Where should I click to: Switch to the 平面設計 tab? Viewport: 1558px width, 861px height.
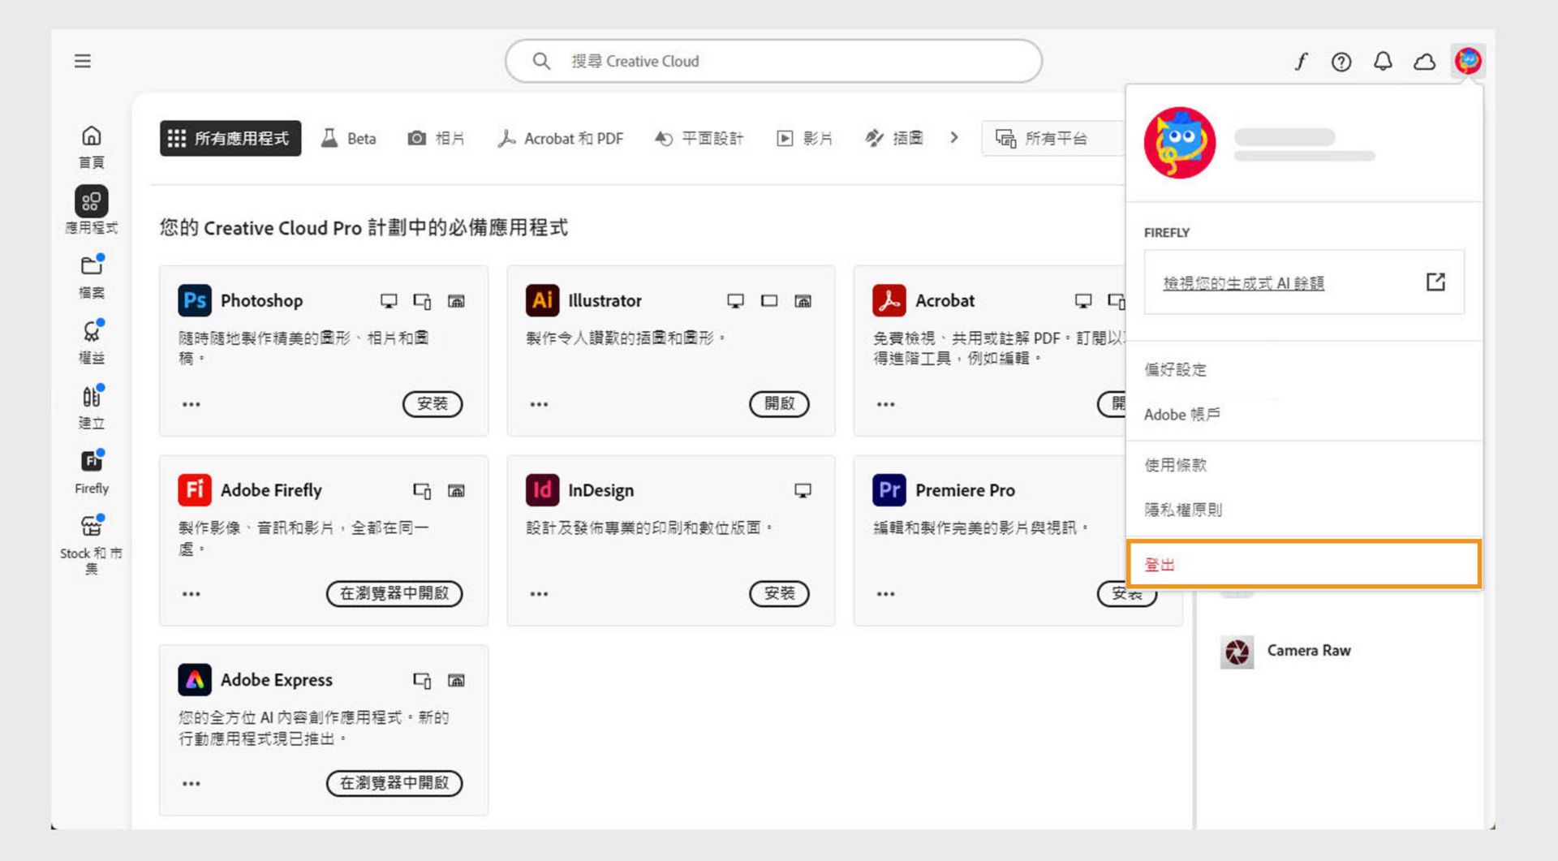coord(699,138)
